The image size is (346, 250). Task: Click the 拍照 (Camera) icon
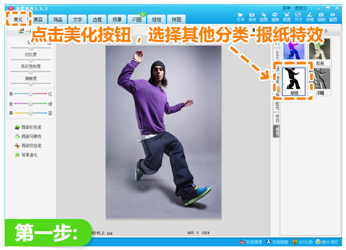(321, 17)
